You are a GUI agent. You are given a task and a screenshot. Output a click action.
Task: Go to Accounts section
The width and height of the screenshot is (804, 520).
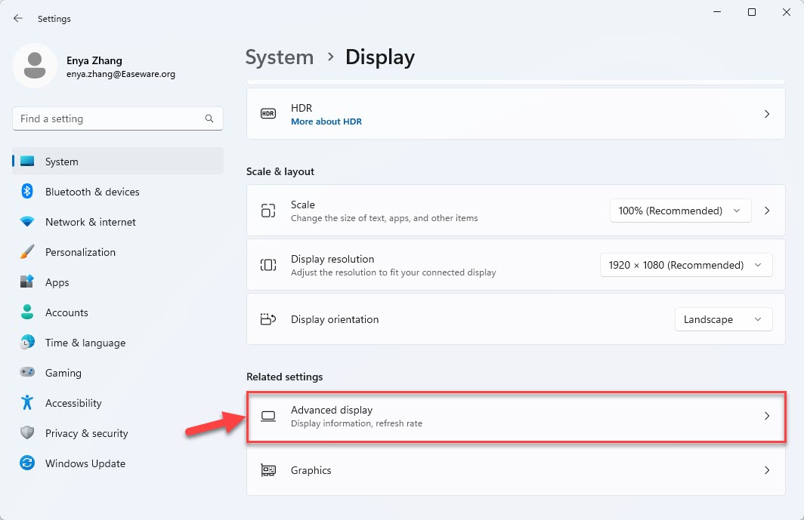[x=118, y=312]
